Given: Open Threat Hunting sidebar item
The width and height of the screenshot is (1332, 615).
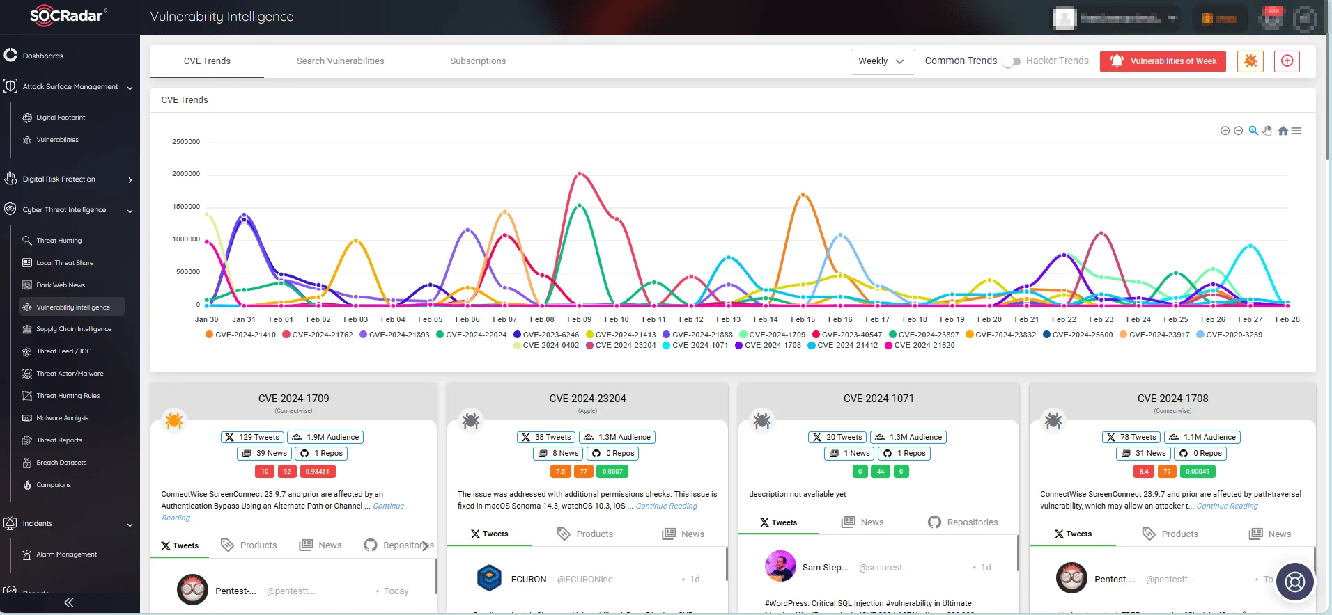Looking at the screenshot, I should [59, 241].
